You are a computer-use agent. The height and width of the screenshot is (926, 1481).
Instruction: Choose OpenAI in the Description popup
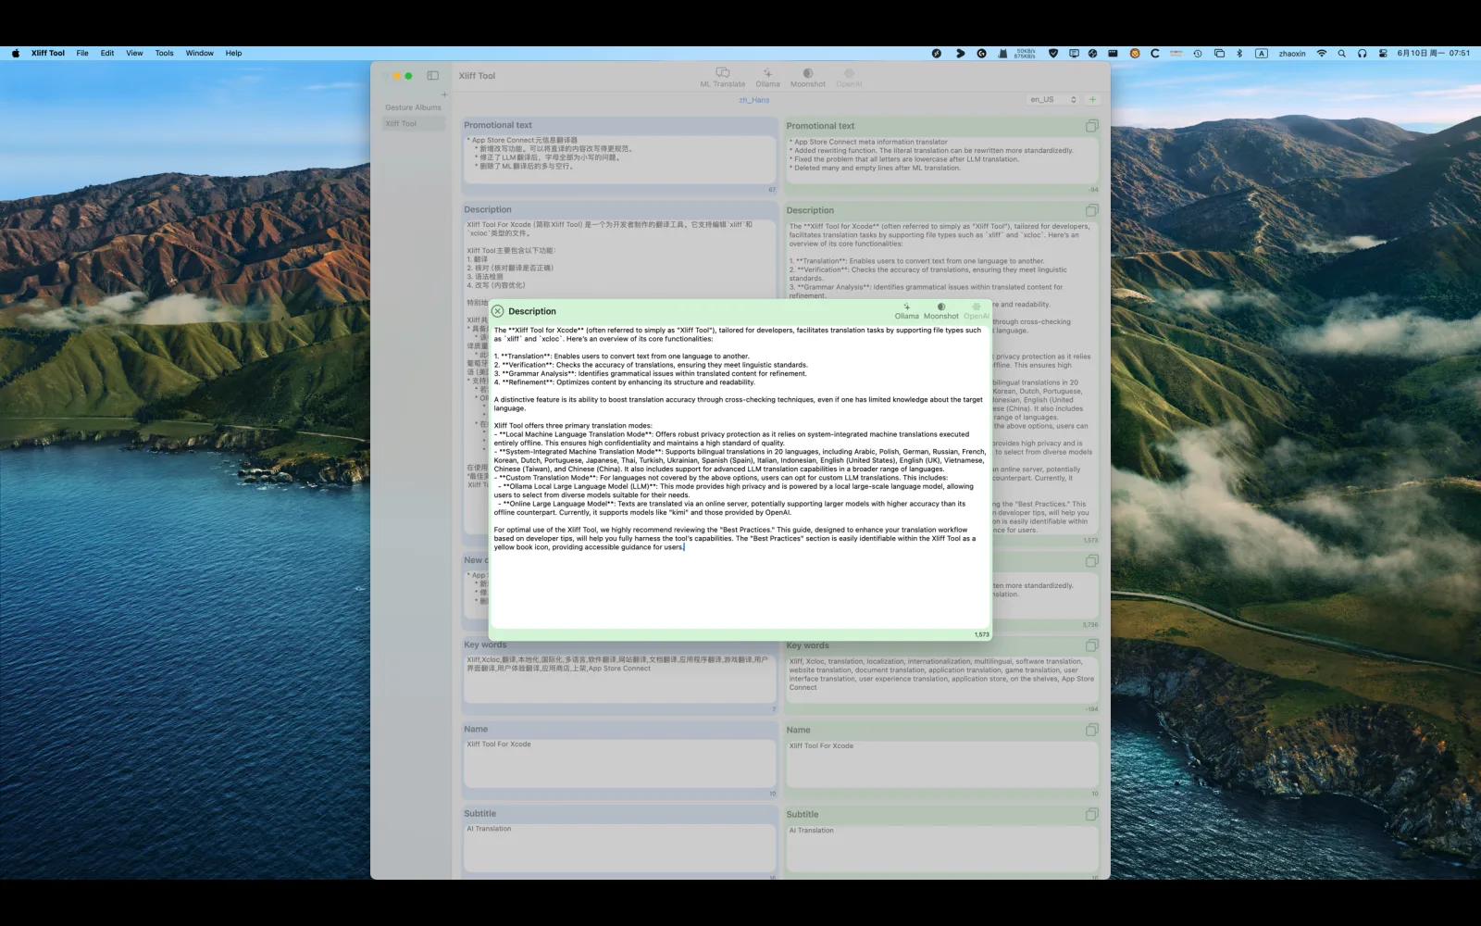tap(977, 311)
